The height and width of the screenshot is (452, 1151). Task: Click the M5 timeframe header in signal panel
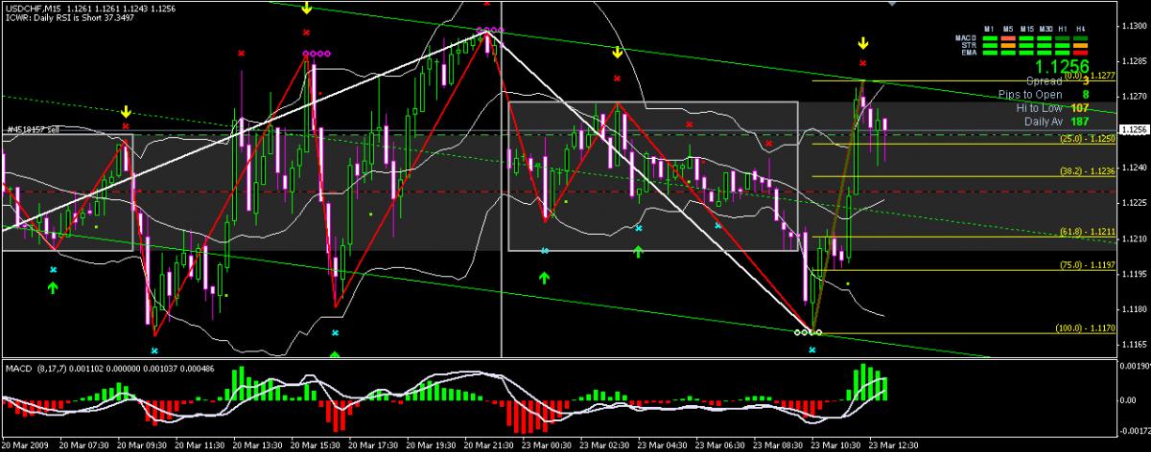(1008, 29)
